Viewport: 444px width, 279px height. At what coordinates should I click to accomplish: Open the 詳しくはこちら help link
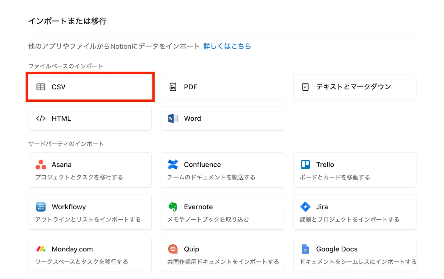[x=227, y=46]
